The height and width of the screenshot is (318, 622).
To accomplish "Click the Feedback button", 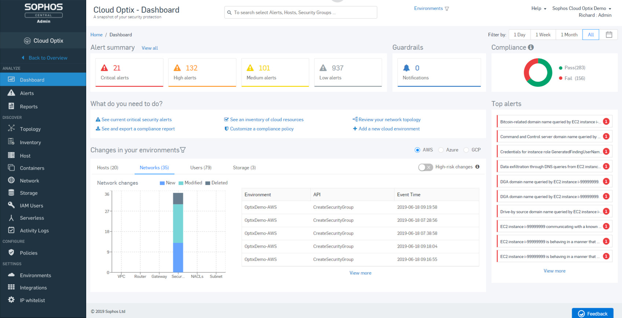I will click(592, 313).
